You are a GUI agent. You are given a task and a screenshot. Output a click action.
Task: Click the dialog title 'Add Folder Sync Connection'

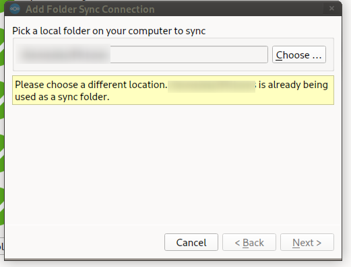click(x=90, y=9)
